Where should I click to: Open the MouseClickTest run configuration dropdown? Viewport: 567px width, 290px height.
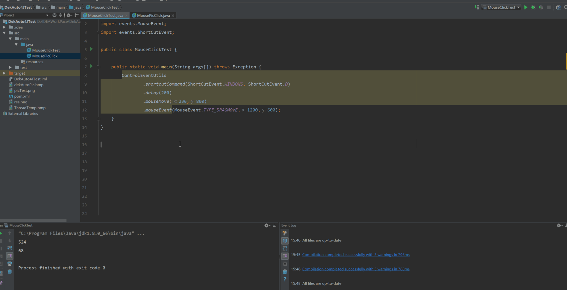[501, 7]
